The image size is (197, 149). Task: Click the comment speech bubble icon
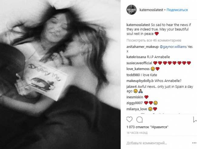click(140, 120)
